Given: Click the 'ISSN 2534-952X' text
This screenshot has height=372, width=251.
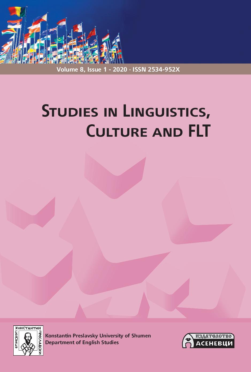Looking at the screenshot, I should [156, 70].
